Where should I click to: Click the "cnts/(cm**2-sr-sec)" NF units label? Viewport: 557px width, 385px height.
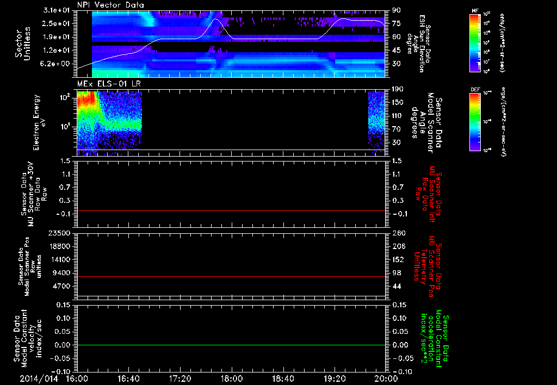[x=502, y=43]
